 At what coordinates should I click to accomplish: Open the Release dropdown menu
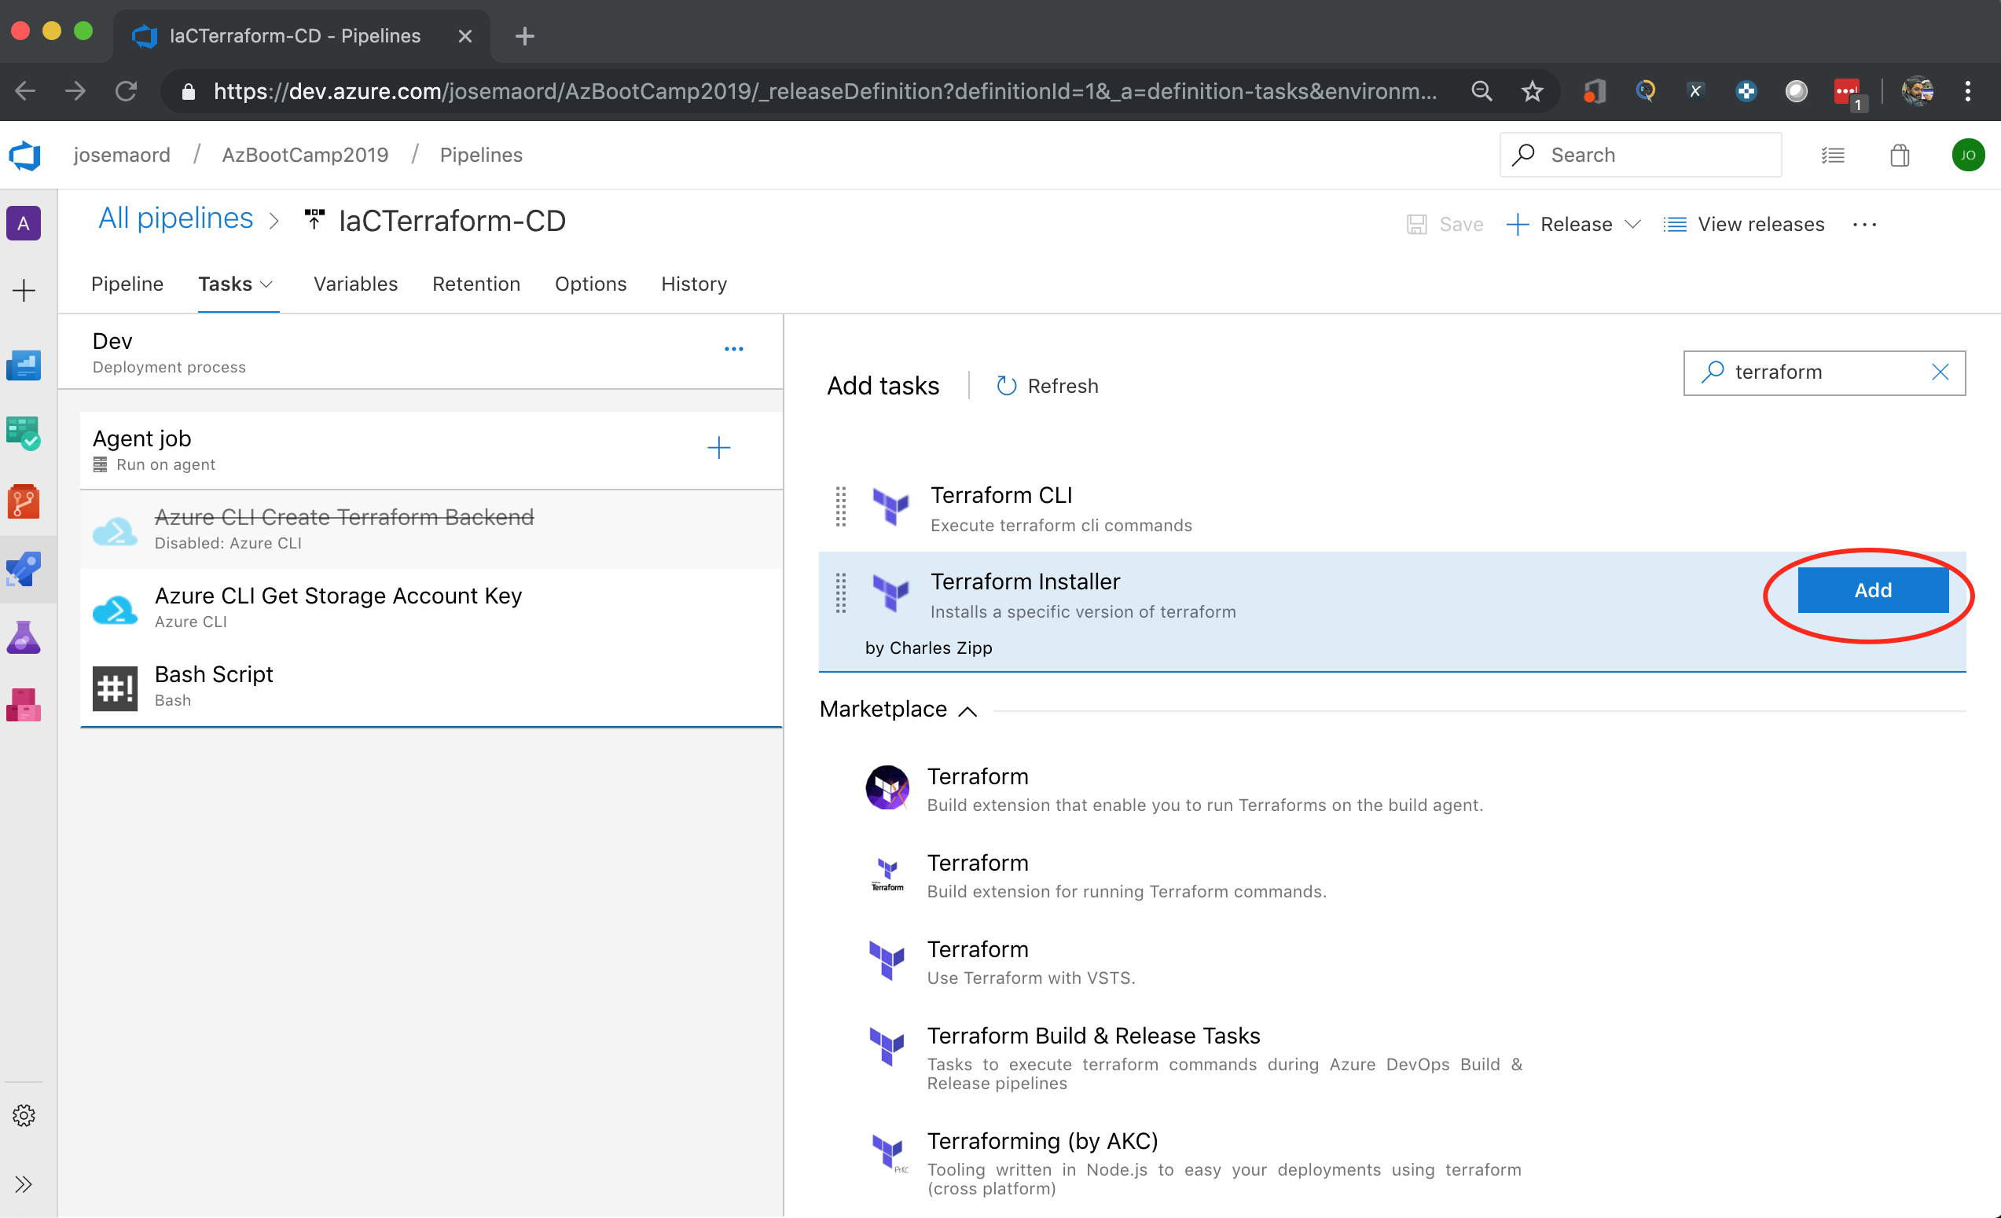pyautogui.click(x=1633, y=224)
